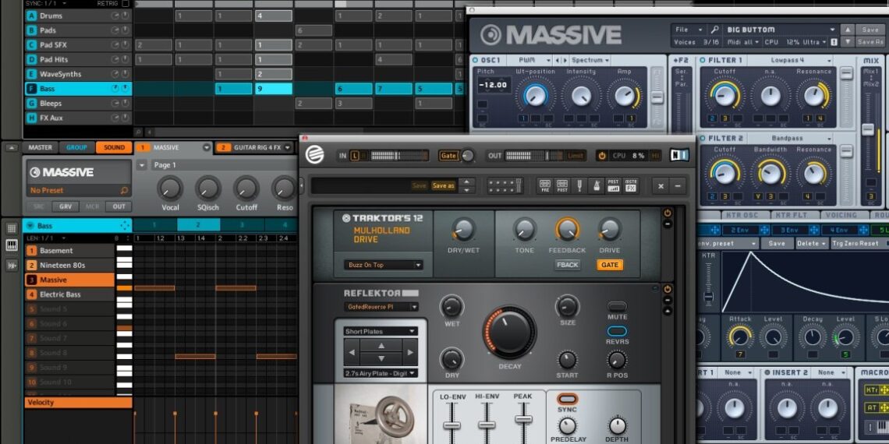
Task: Click the NI logo badge in Guitar Rig
Action: point(678,155)
